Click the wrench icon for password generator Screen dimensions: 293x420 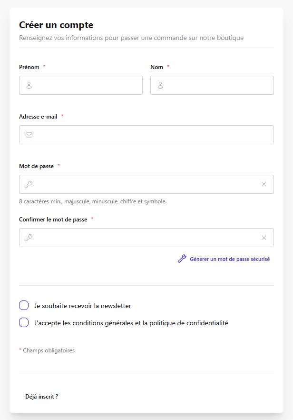point(182,259)
